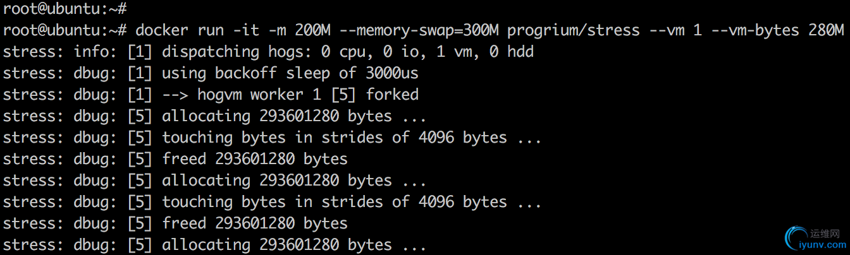850x255 pixels.
Task: Click the first touching bytes in strides line
Action: 272,138
